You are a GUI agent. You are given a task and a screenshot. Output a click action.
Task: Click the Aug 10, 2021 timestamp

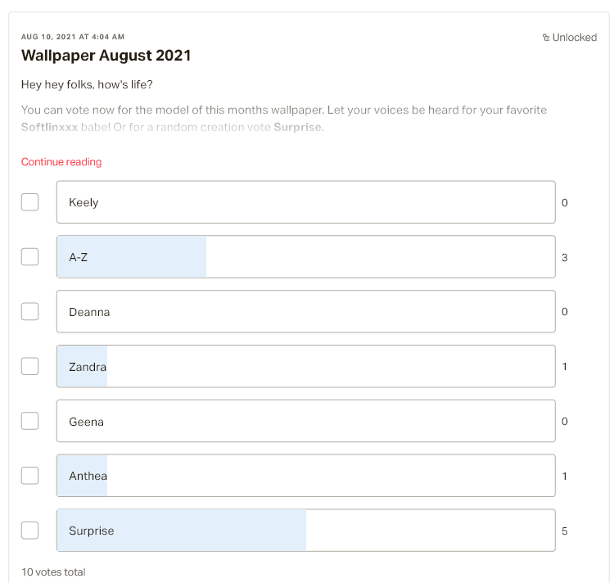73,37
